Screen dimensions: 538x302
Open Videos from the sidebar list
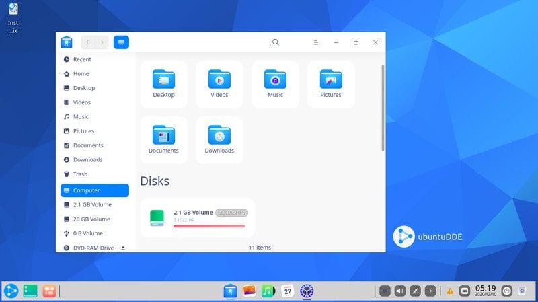click(x=94, y=102)
